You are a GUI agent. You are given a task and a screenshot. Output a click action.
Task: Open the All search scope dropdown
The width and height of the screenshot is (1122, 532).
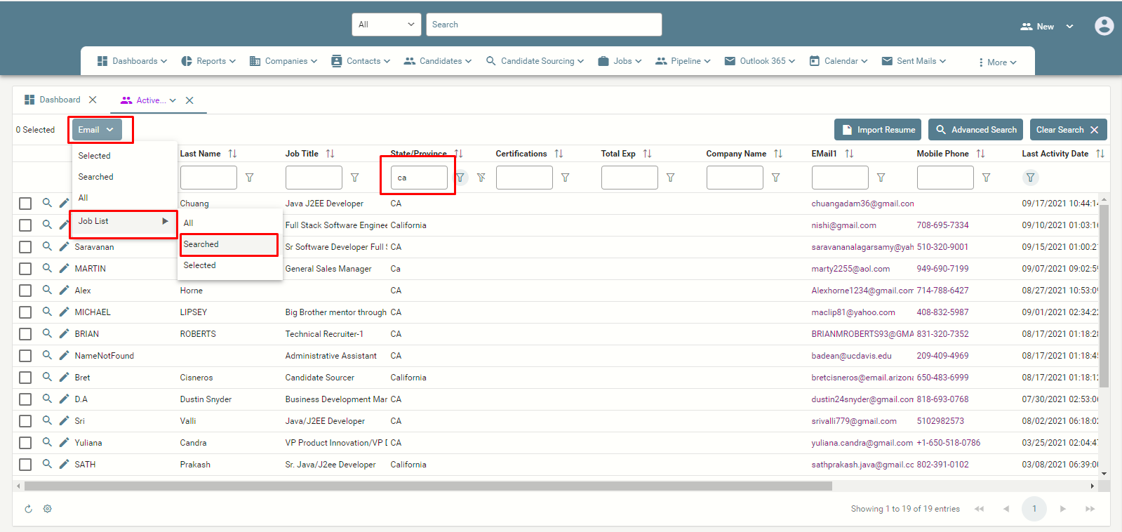click(x=387, y=25)
